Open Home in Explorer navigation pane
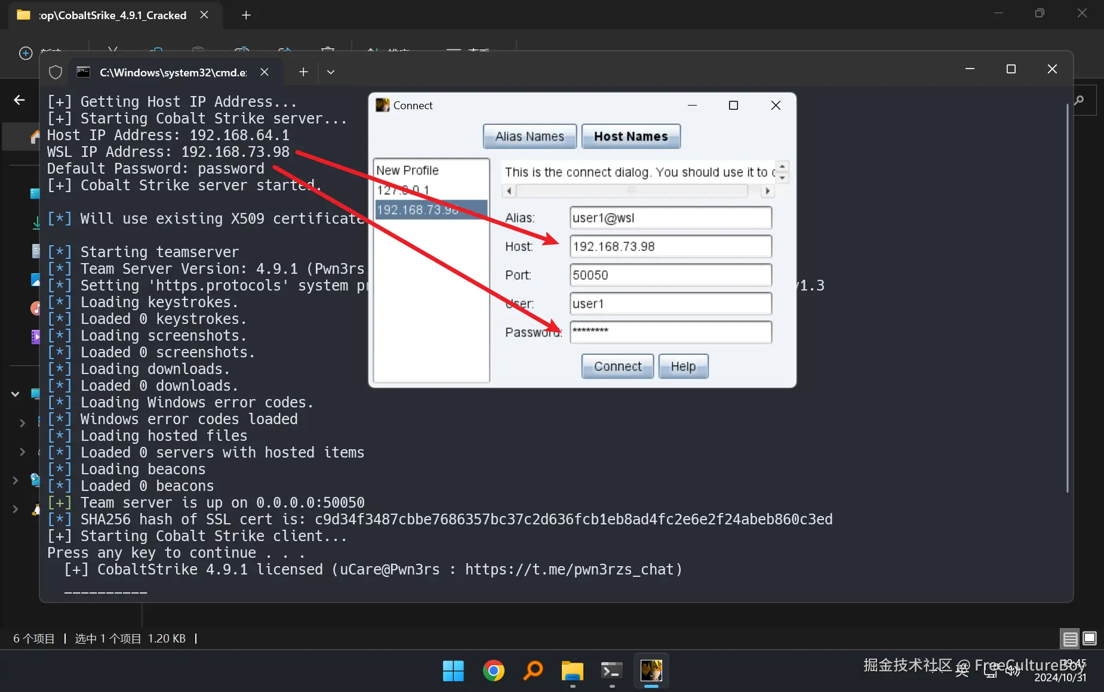1104x692 pixels. 35,137
